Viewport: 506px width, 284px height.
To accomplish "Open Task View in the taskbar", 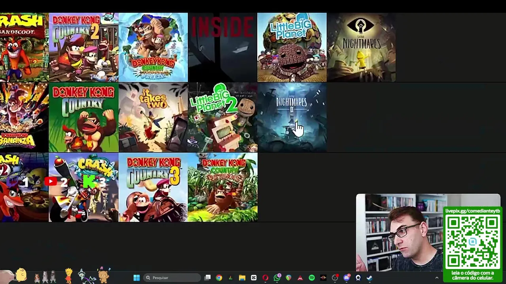I will pos(208,278).
